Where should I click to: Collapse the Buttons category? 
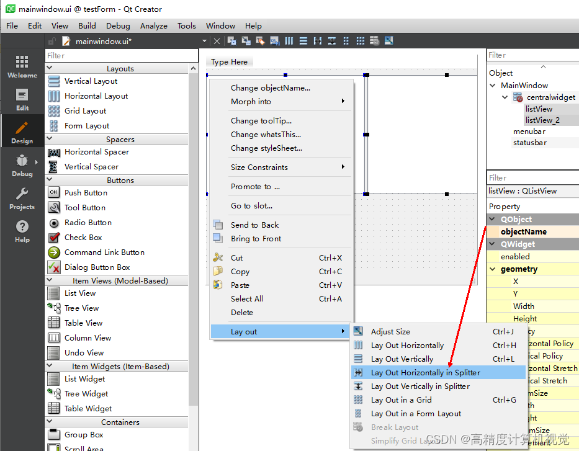[x=50, y=180]
